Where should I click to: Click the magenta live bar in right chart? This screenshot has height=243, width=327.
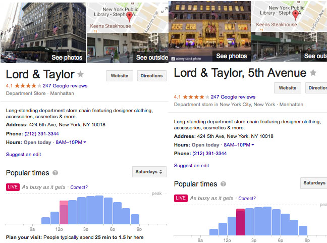(x=240, y=222)
